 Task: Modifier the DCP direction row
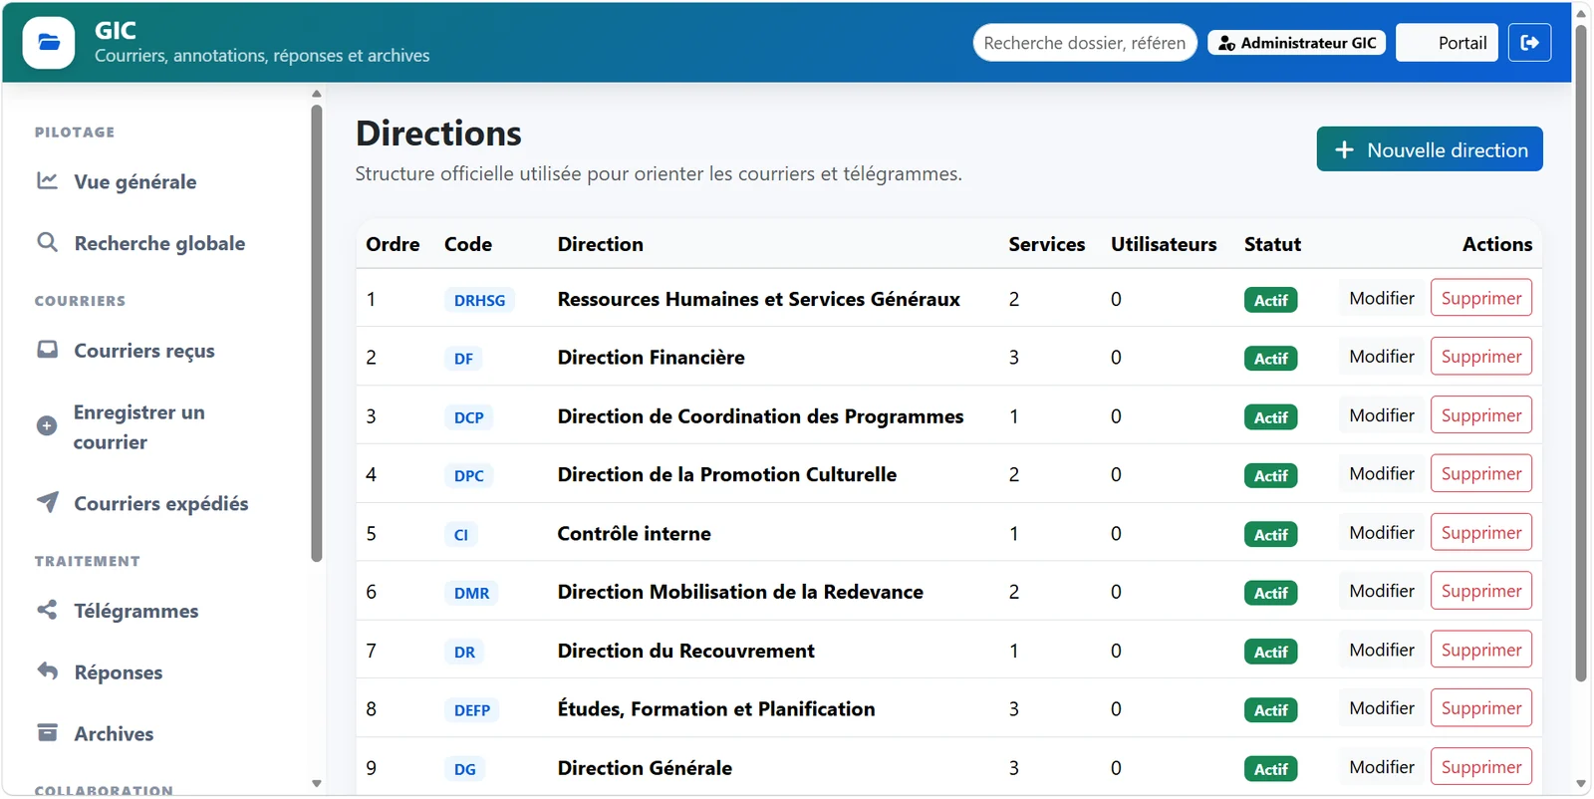(1381, 415)
